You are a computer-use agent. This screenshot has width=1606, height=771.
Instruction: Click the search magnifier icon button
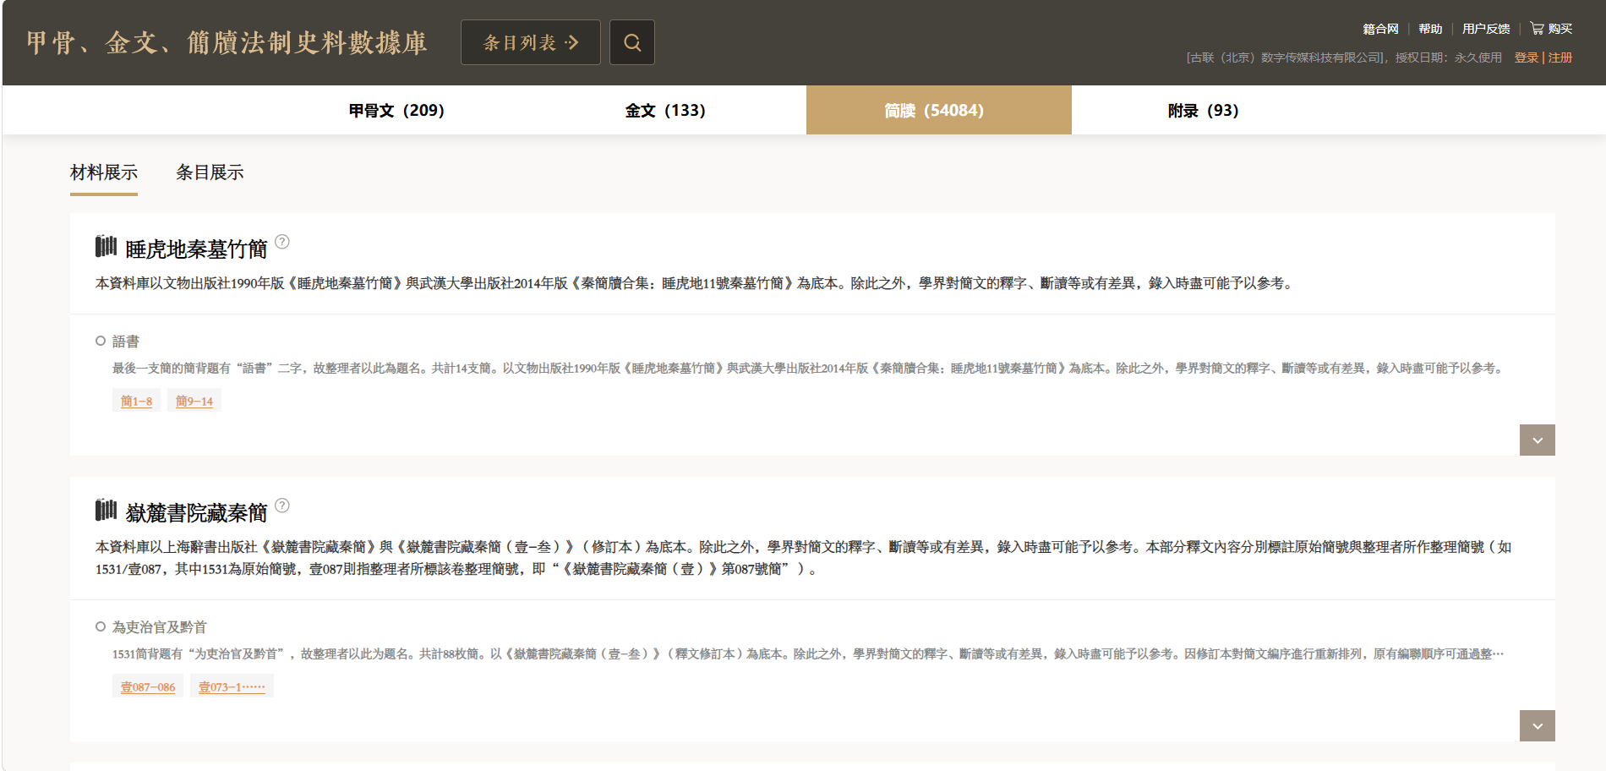pyautogui.click(x=632, y=42)
